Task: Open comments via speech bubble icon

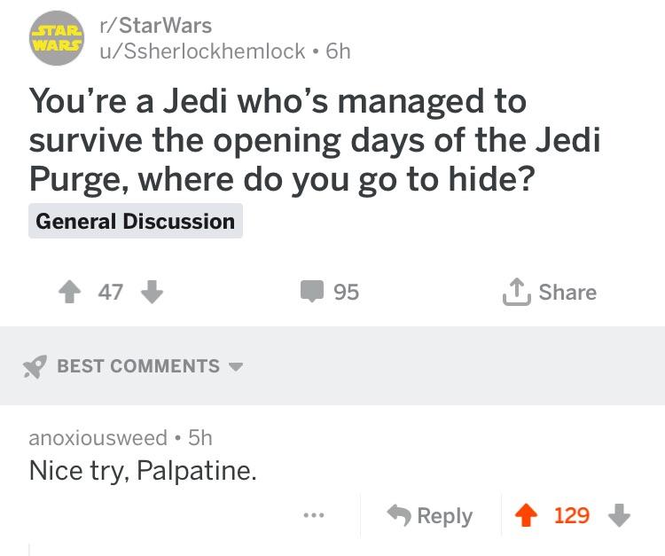Action: (313, 292)
